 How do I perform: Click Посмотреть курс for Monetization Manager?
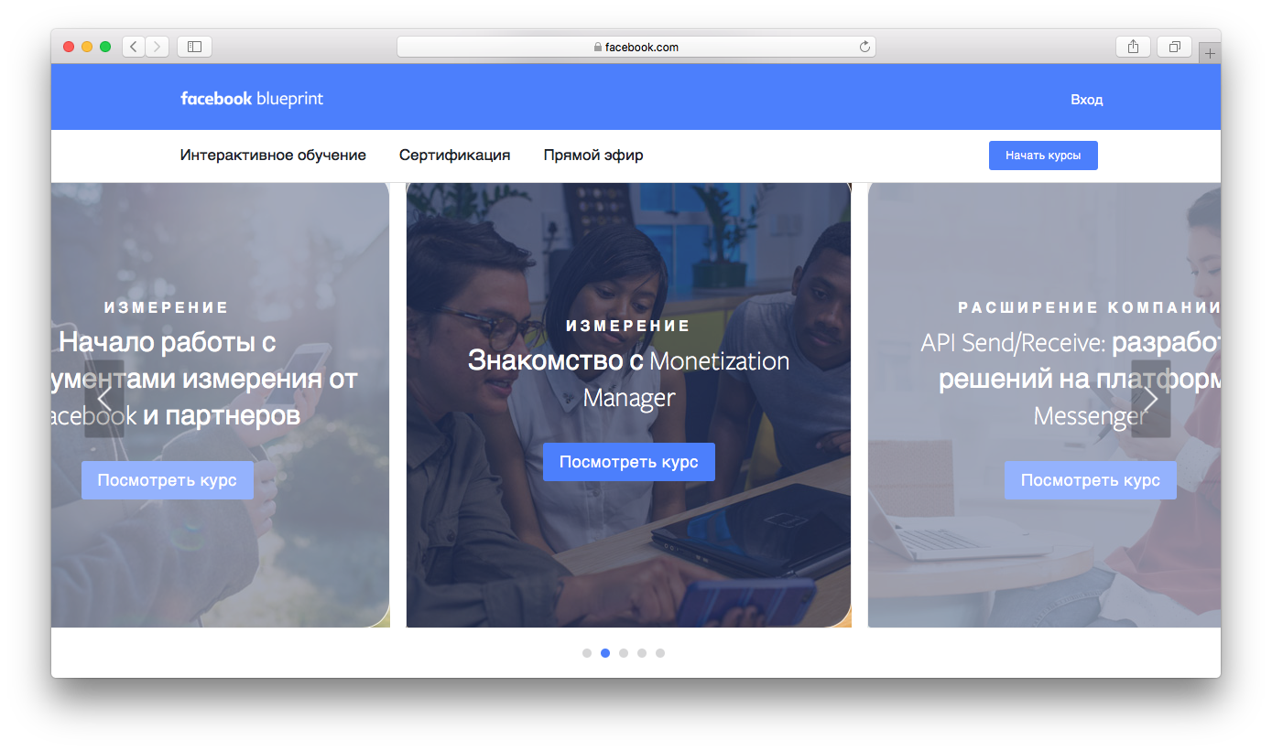click(x=629, y=462)
